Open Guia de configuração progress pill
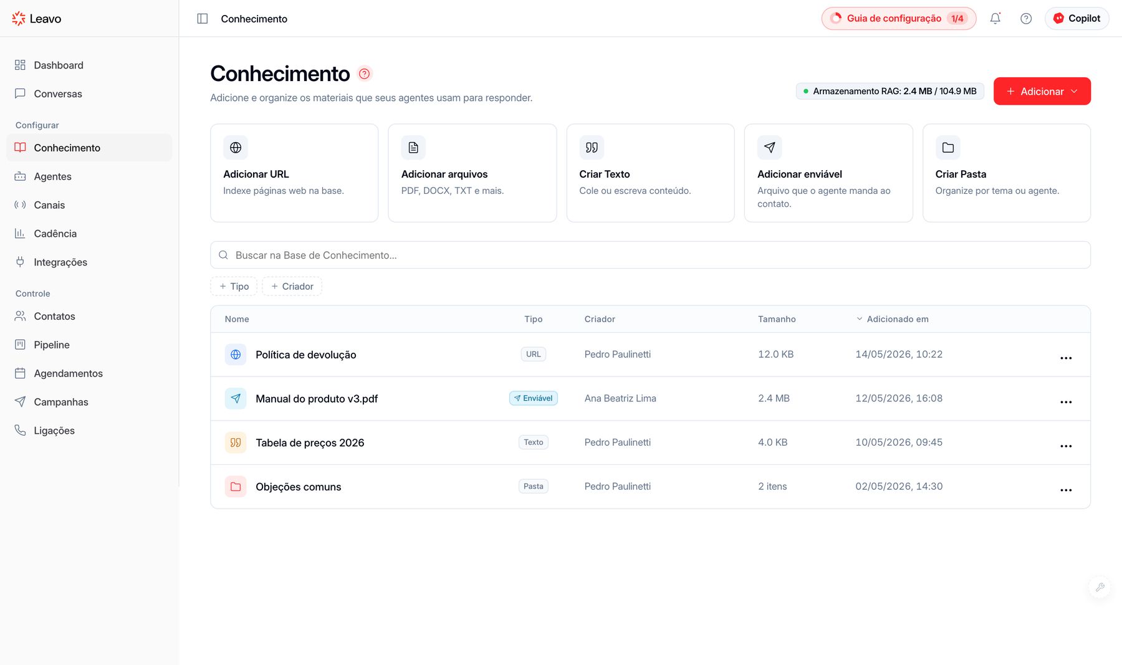Image resolution: width=1122 pixels, height=665 pixels. [899, 19]
